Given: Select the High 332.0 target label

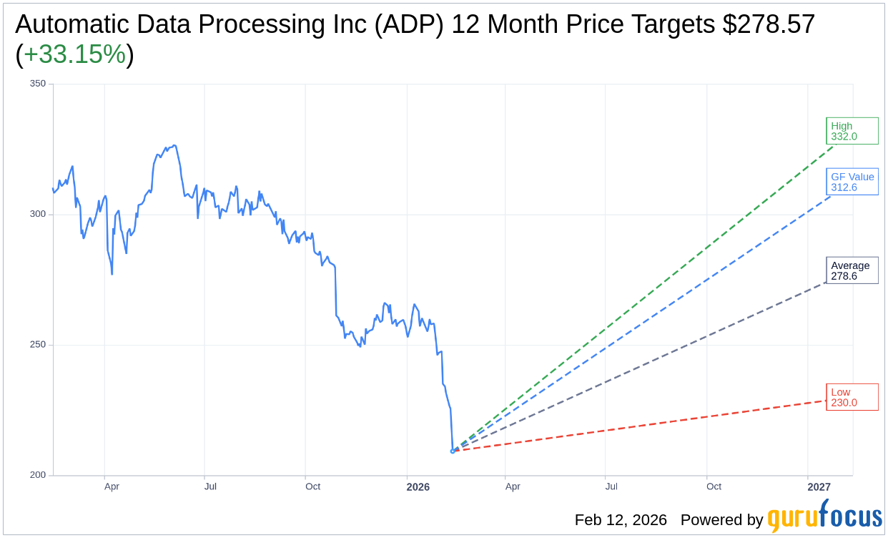Looking at the screenshot, I should point(852,131).
